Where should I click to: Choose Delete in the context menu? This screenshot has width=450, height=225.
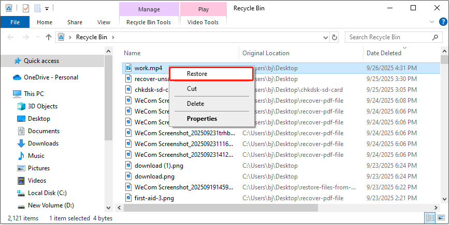[211, 104]
